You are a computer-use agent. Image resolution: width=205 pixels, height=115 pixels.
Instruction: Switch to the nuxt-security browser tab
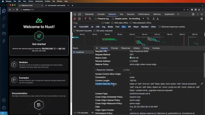pos(56,5)
